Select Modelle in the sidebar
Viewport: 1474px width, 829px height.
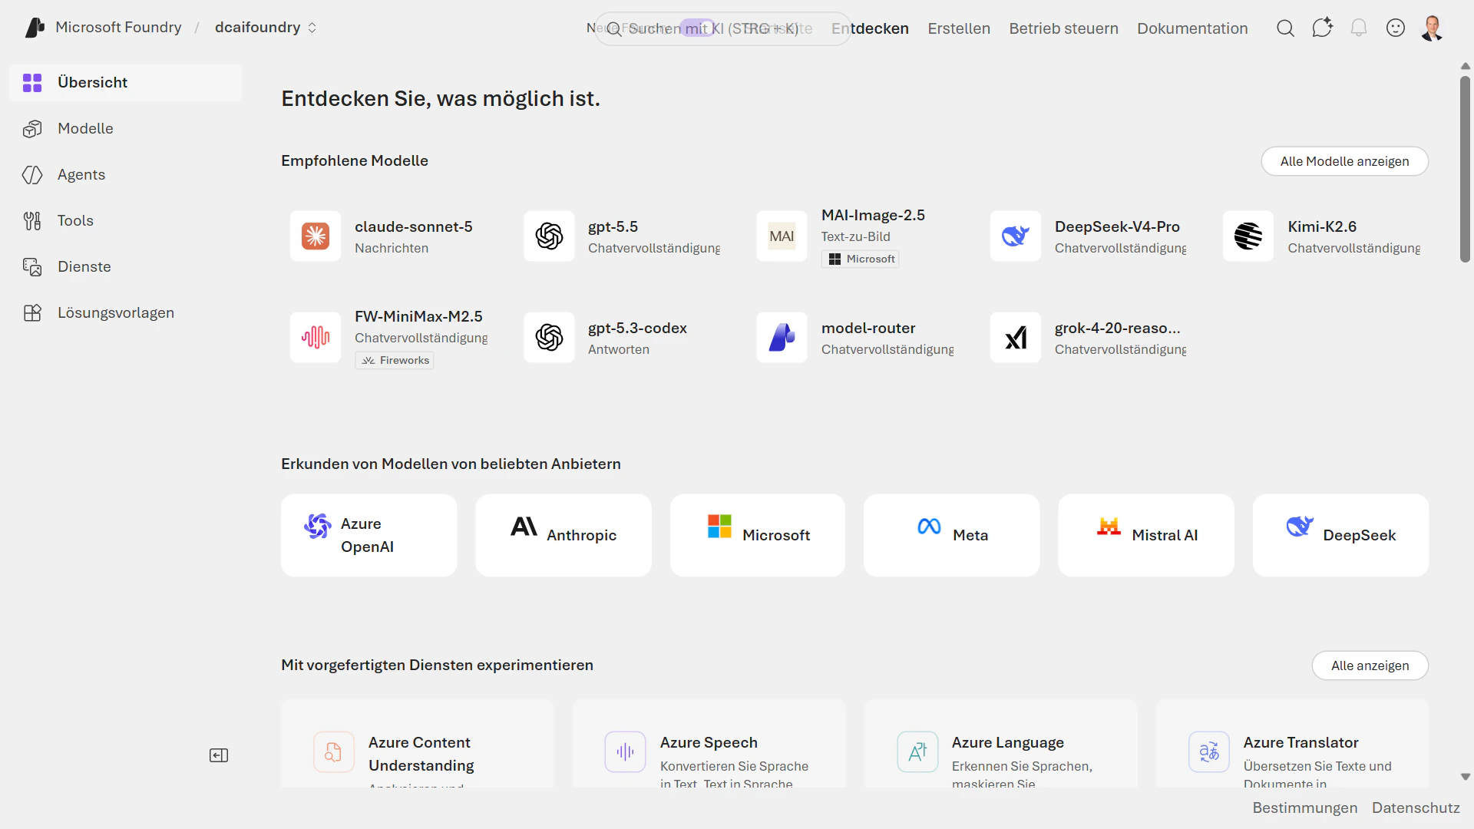pos(126,129)
